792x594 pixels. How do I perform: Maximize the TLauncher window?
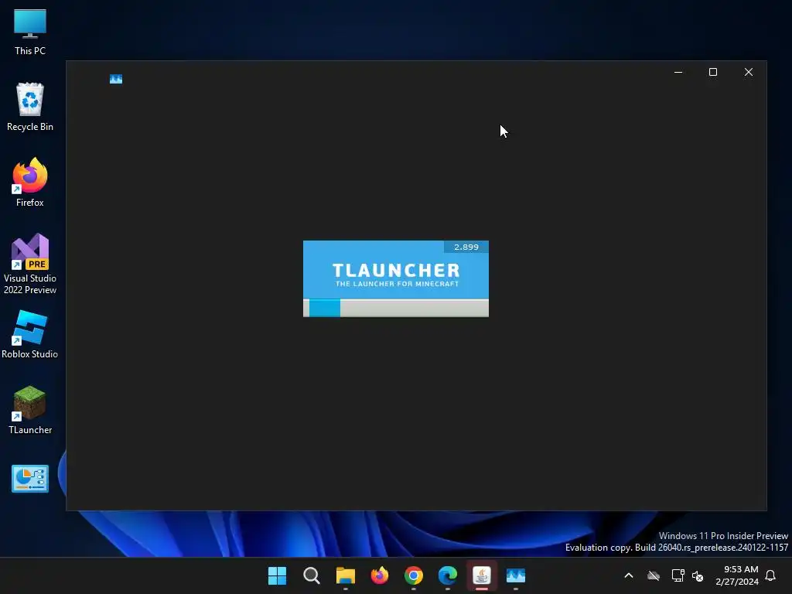[713, 72]
